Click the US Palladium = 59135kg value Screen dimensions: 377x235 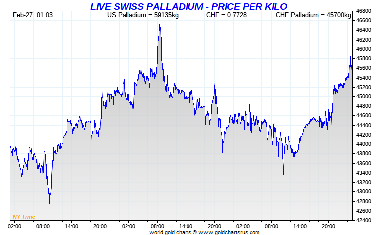[x=143, y=15]
